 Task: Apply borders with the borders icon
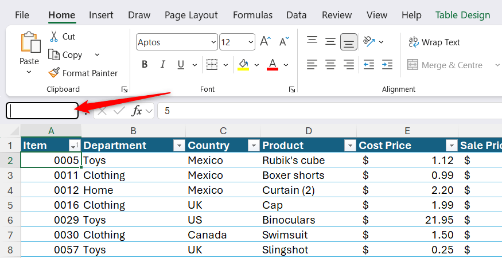point(212,65)
